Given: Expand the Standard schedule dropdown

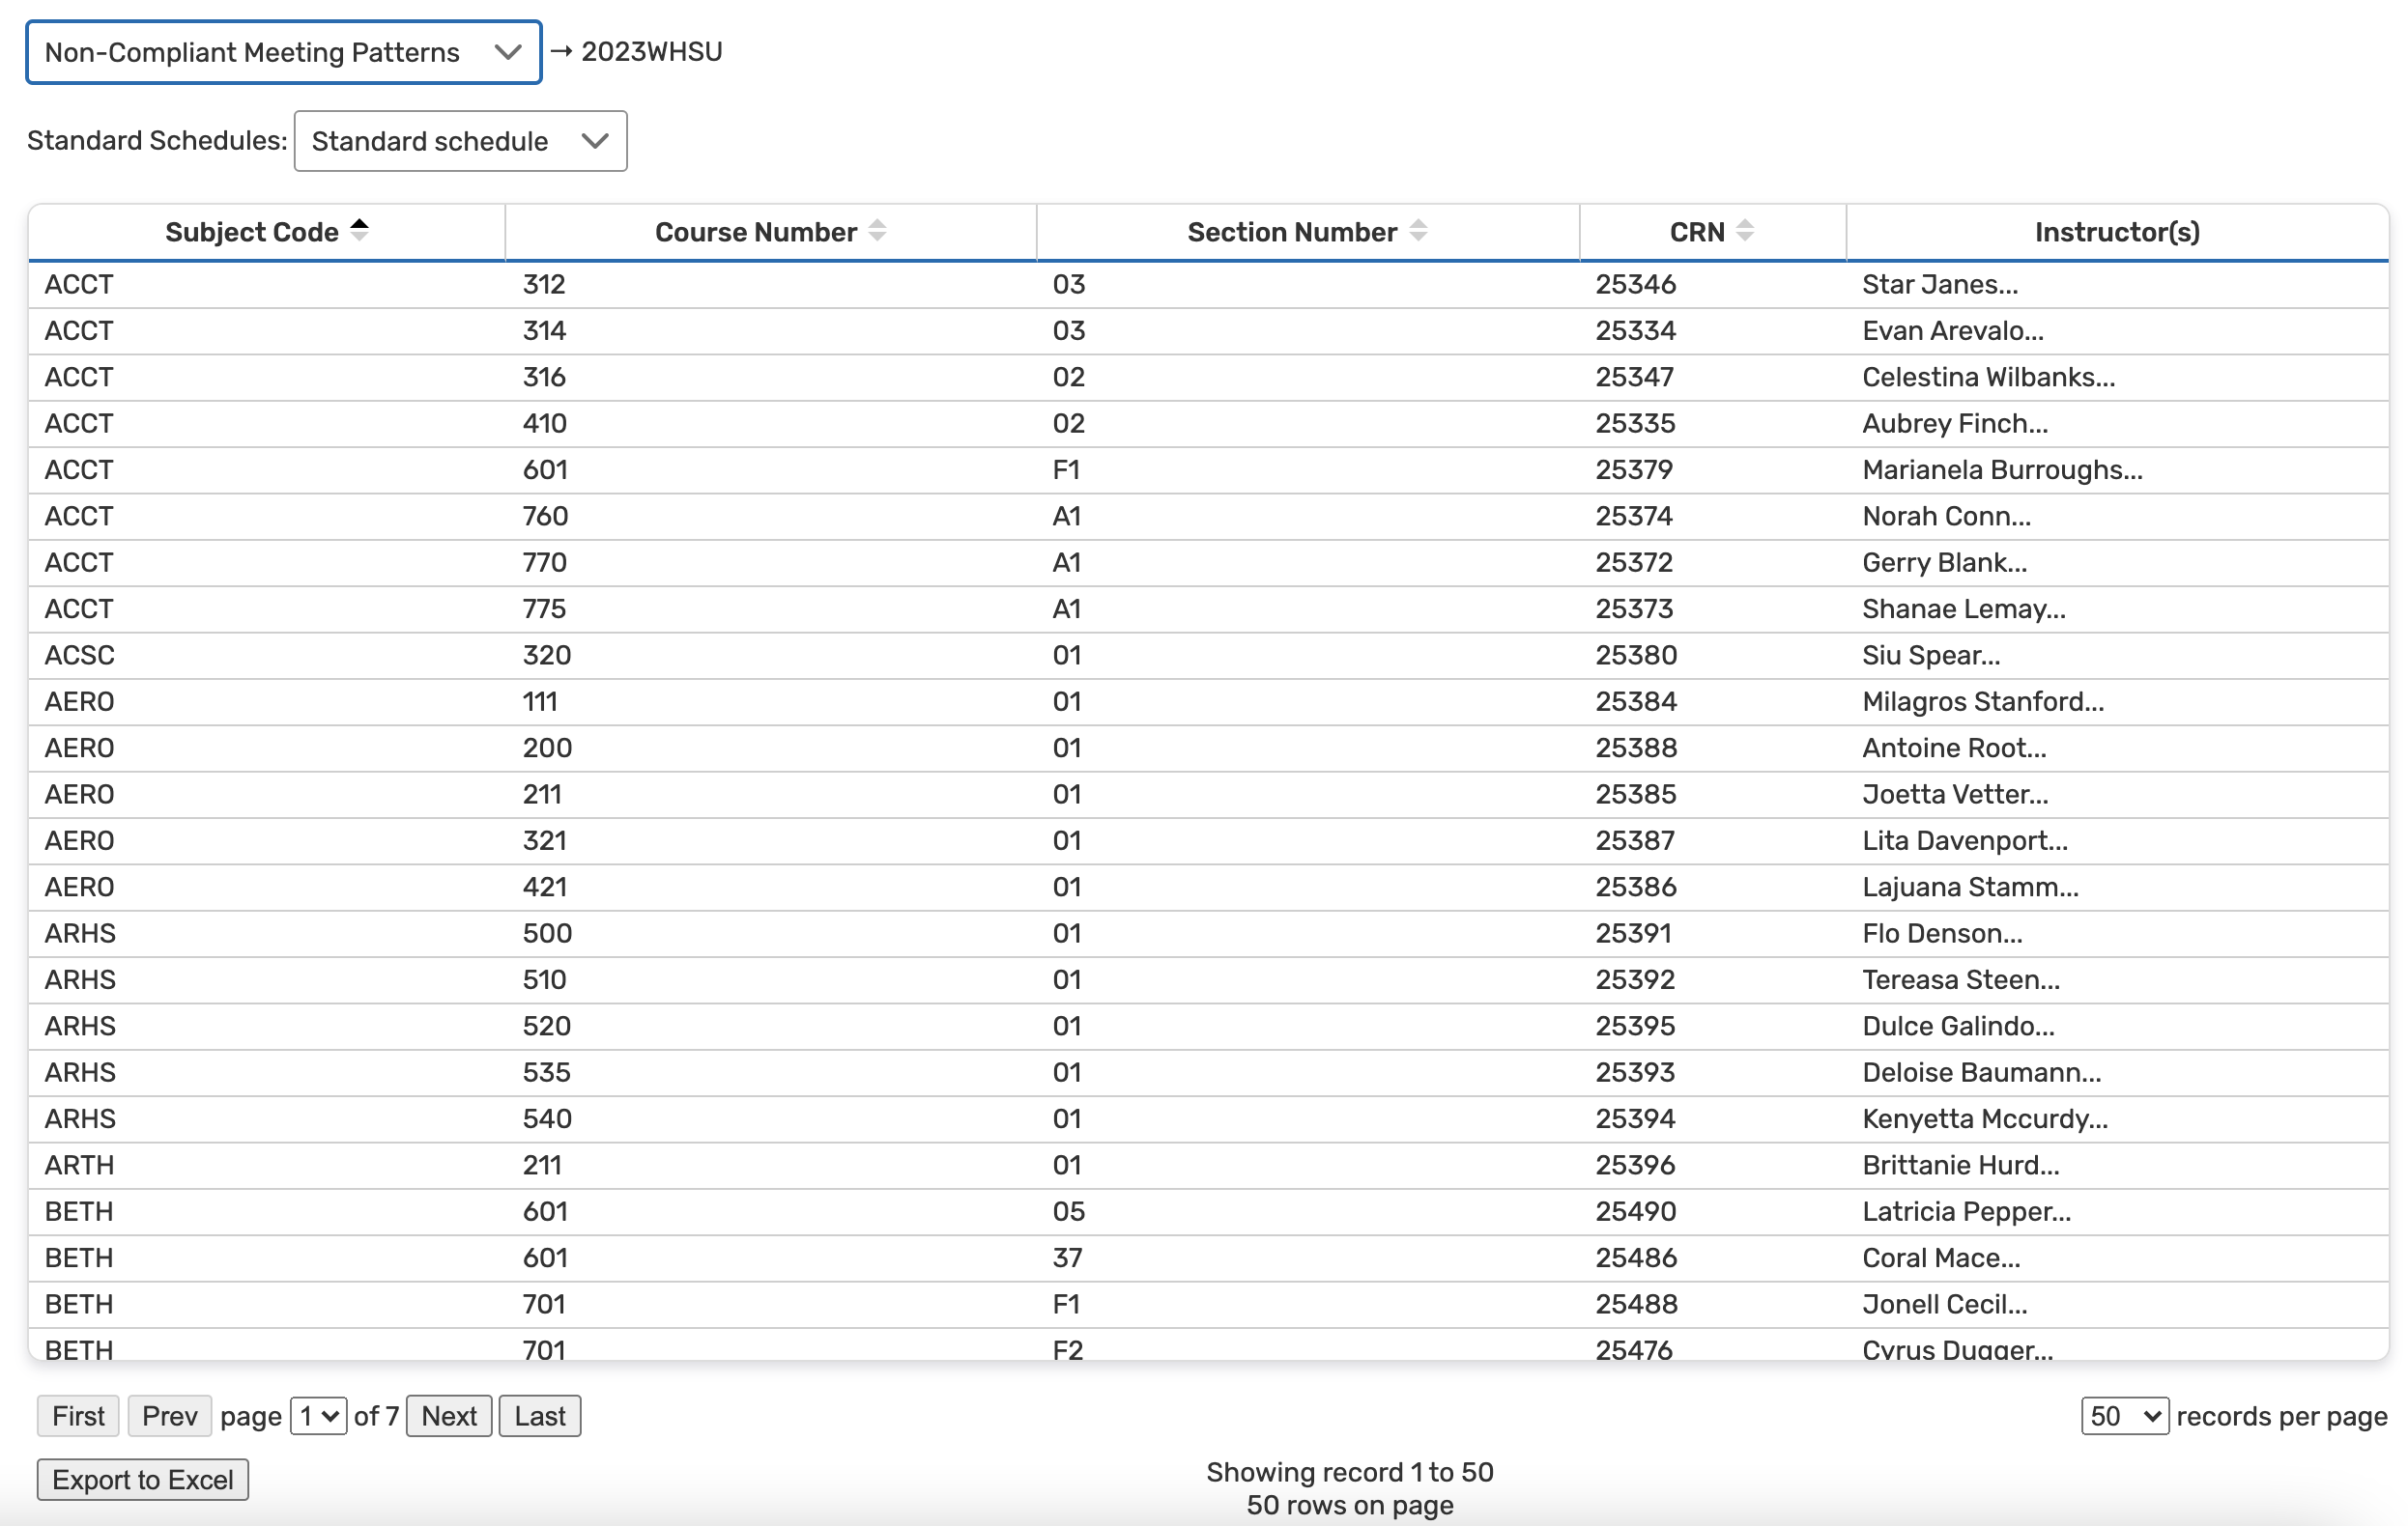Looking at the screenshot, I should click(460, 141).
